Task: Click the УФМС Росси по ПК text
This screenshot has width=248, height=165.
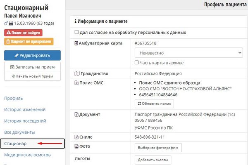Action: point(154,128)
